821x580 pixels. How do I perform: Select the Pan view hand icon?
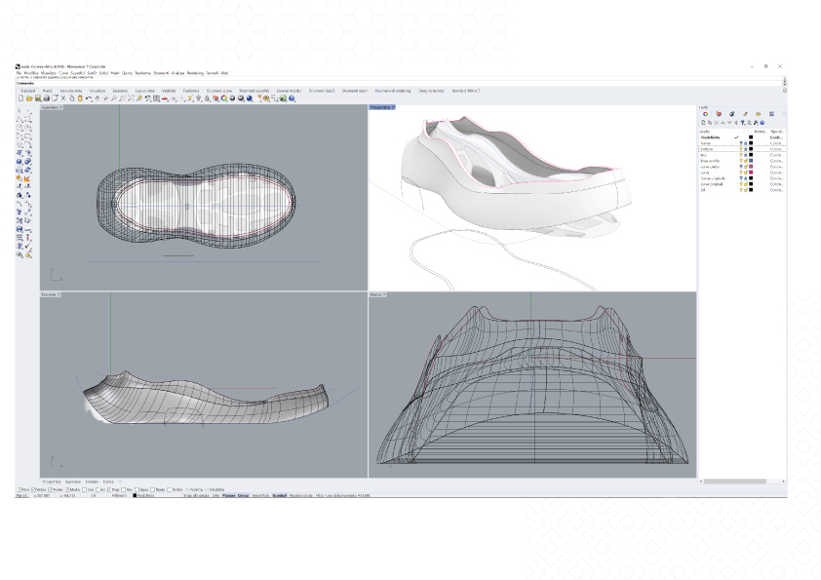coord(98,98)
